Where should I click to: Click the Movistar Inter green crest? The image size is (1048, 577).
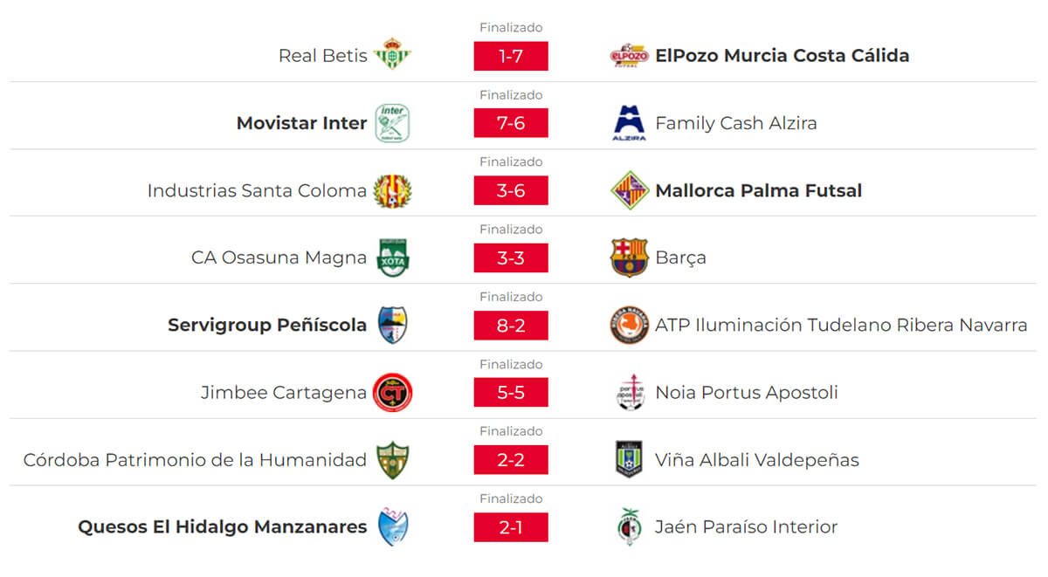pyautogui.click(x=392, y=123)
